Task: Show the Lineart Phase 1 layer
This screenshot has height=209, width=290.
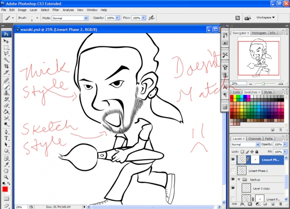Action: point(233,170)
